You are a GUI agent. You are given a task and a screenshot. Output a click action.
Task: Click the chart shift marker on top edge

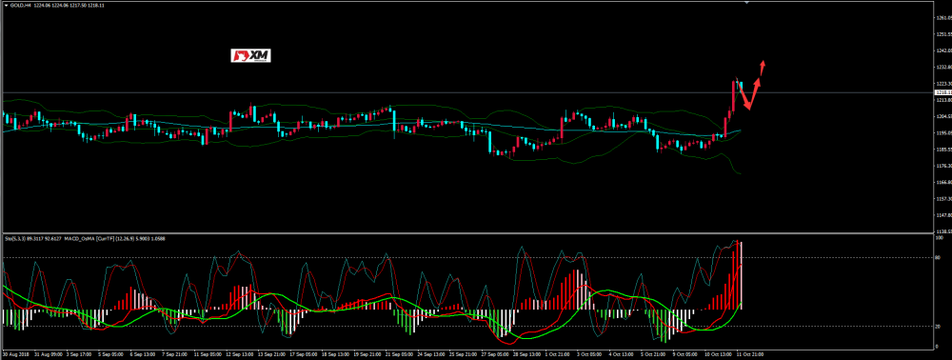point(746,2)
